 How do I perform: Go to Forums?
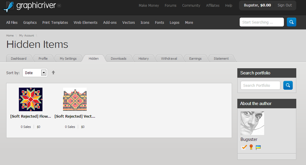click(170, 6)
